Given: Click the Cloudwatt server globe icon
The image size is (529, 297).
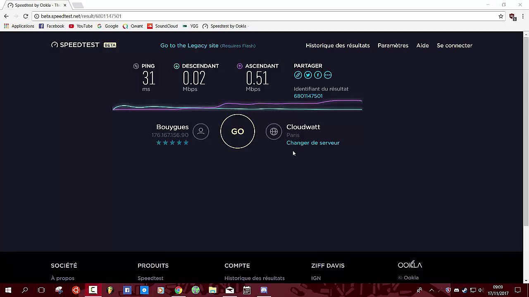Looking at the screenshot, I should (274, 132).
